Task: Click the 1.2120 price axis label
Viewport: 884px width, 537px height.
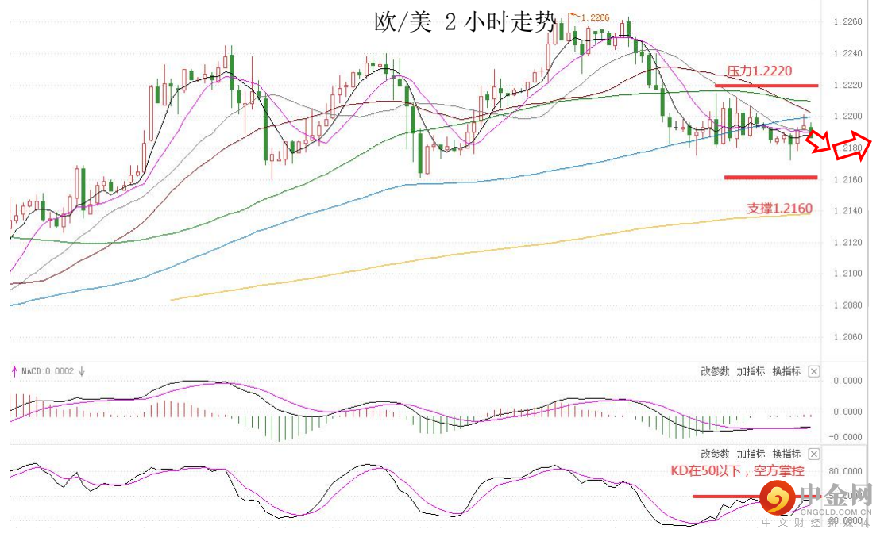Action: tap(848, 243)
